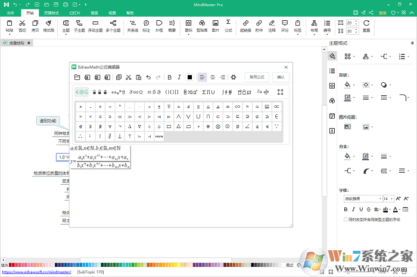Click the bold button in formula editor
This screenshot has width=417, height=277.
click(x=170, y=77)
